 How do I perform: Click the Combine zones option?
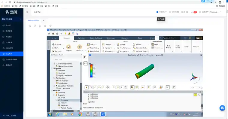click(x=106, y=44)
